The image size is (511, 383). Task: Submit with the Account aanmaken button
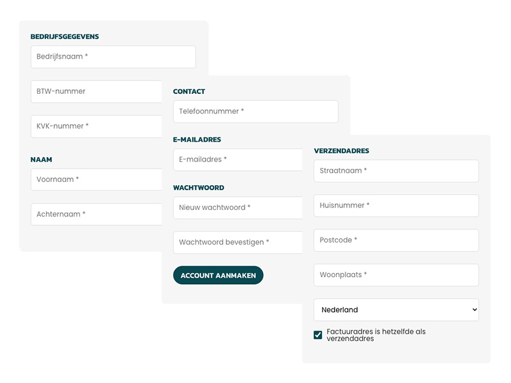tap(218, 275)
